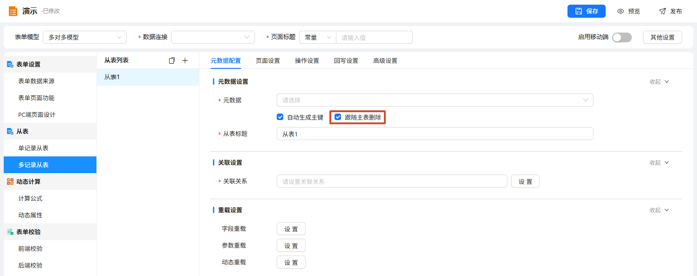
Task: Open 其他设置 settings
Action: 663,37
